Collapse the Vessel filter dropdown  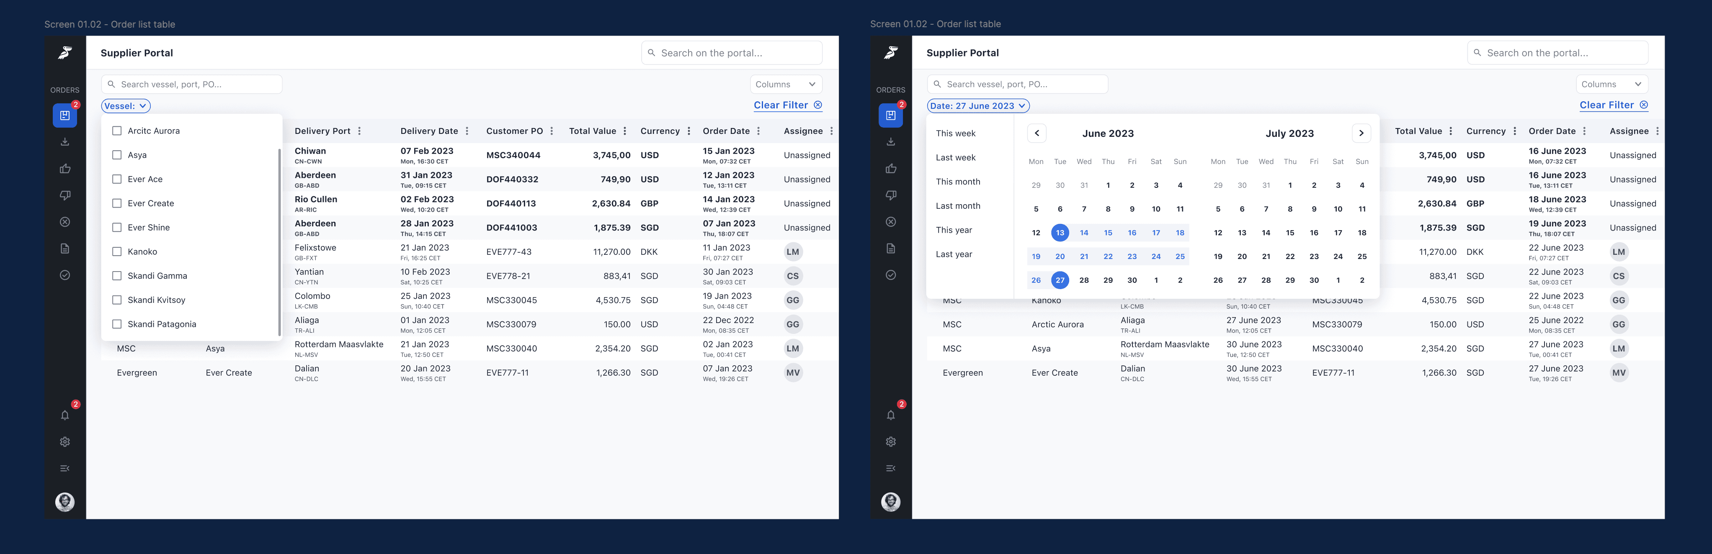point(125,105)
